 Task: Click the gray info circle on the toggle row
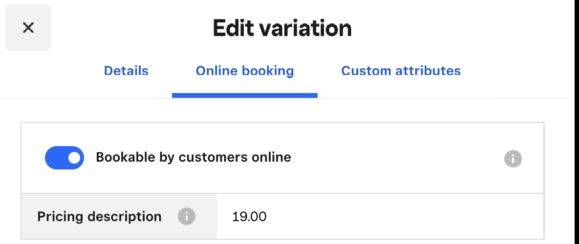(x=513, y=158)
